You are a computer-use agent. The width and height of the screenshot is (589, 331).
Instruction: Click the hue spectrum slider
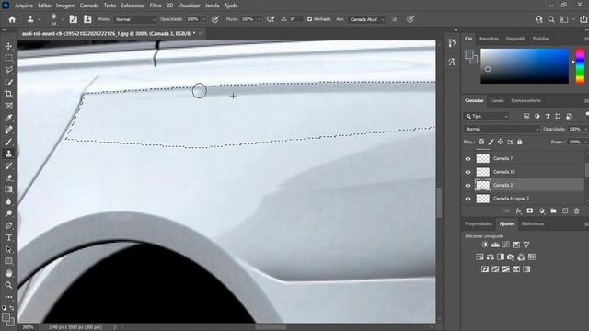pos(581,65)
